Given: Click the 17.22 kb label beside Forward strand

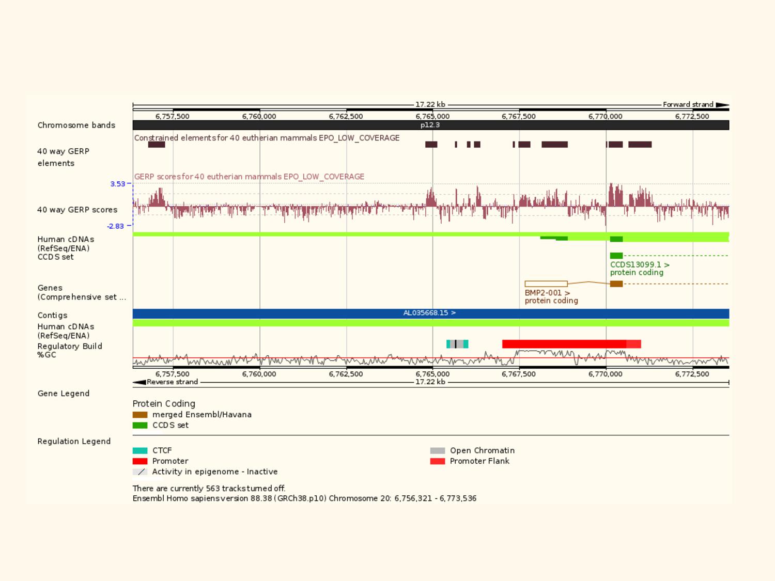Looking at the screenshot, I should [430, 104].
